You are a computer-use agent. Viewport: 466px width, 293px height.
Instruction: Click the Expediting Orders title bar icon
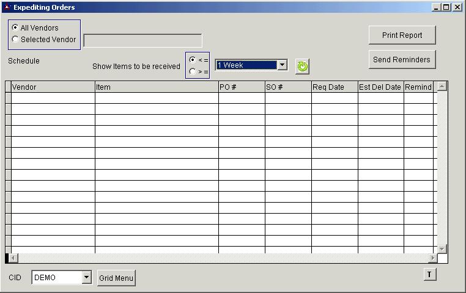[x=7, y=7]
